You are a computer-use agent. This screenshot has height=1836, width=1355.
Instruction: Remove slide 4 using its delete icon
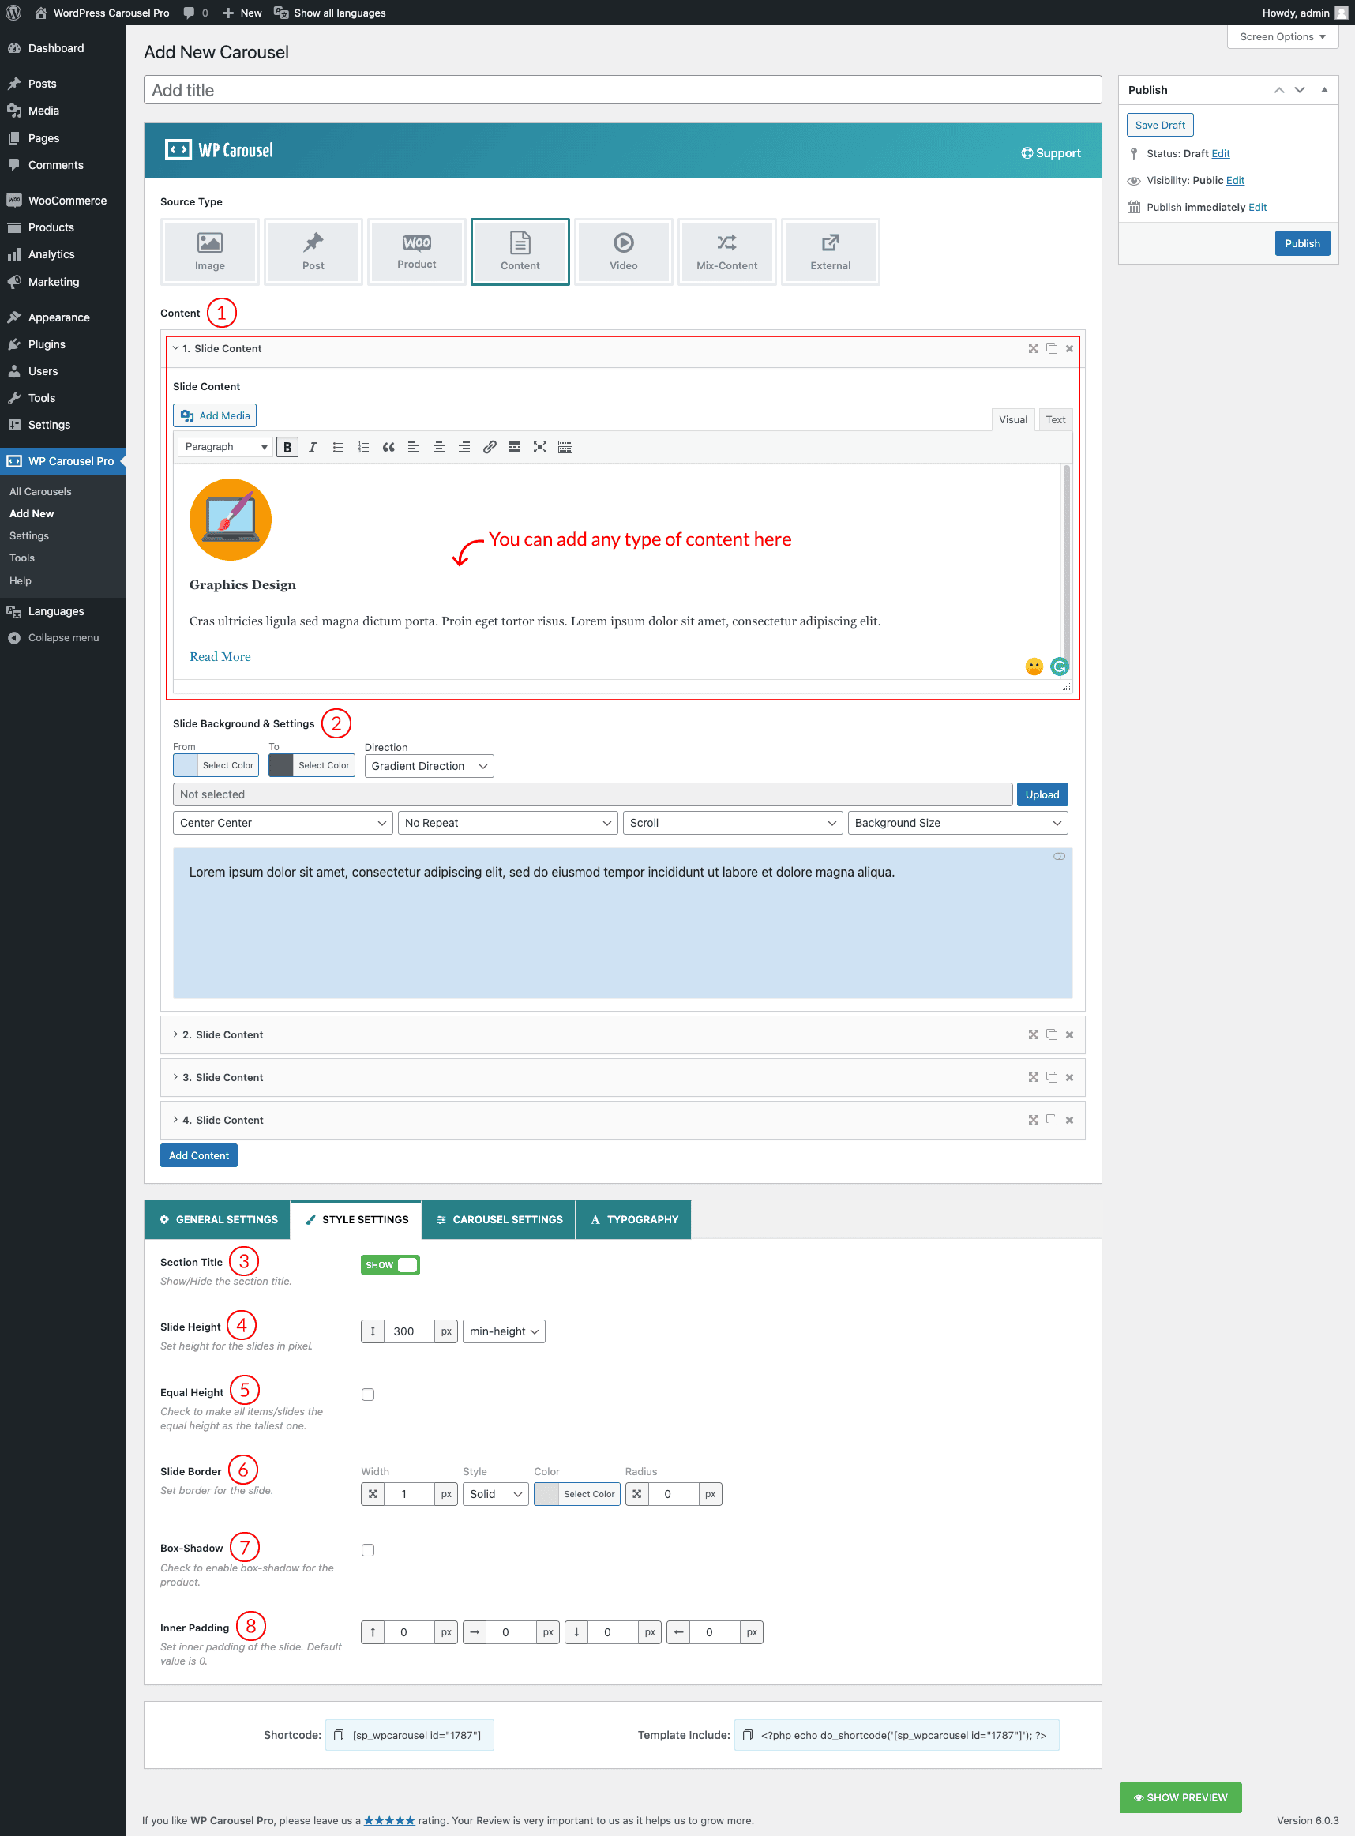click(1070, 1120)
